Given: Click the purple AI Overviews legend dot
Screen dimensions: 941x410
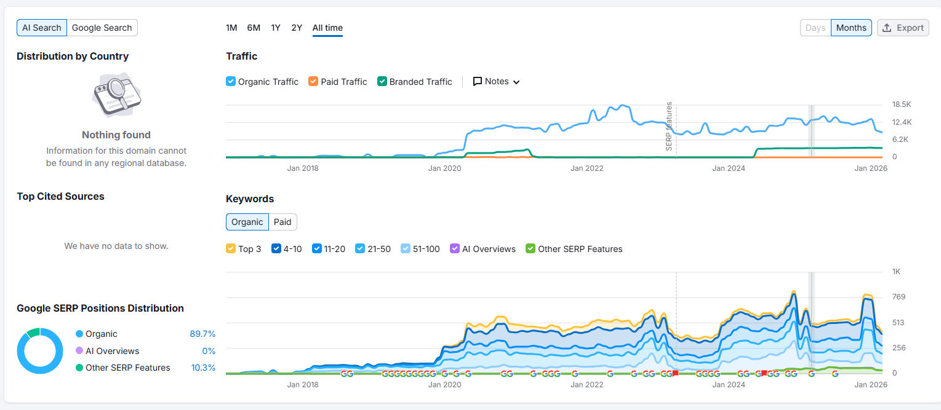Looking at the screenshot, I should pos(79,351).
